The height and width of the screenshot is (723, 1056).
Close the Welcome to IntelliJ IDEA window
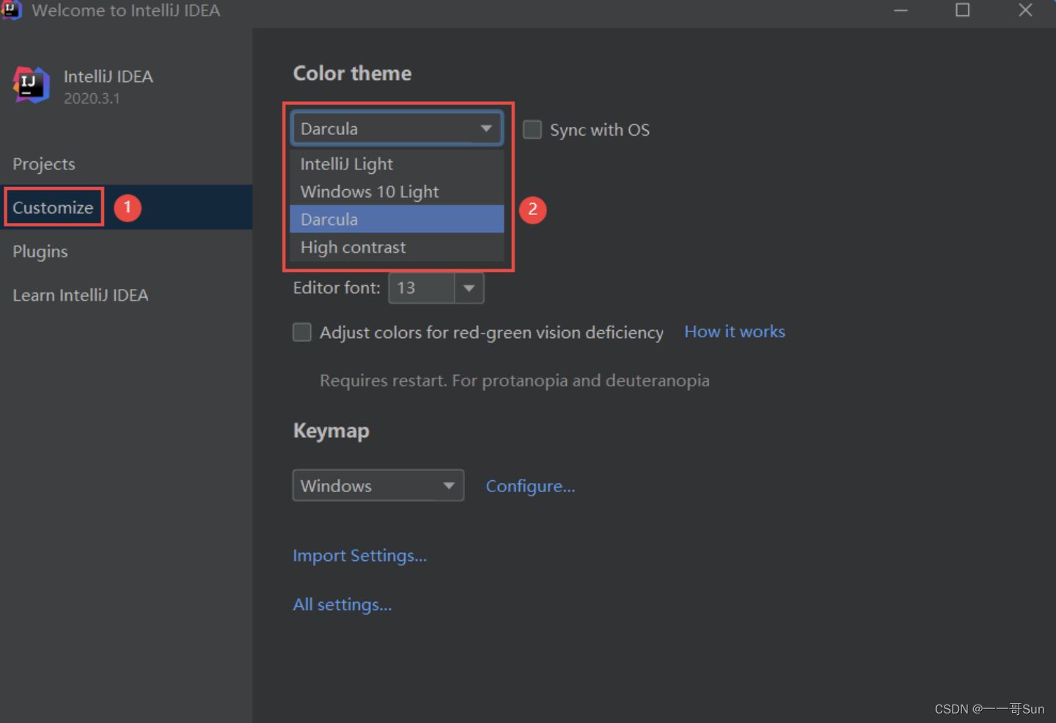[1025, 10]
